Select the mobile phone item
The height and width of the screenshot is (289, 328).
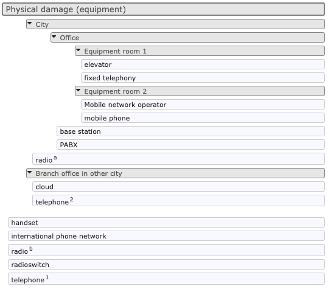pos(203,118)
